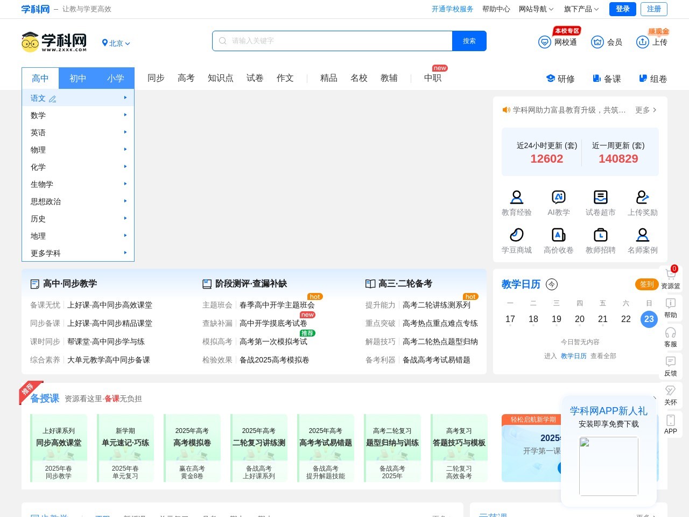Open the 中职 nav item
The height and width of the screenshot is (517, 689).
tap(433, 78)
